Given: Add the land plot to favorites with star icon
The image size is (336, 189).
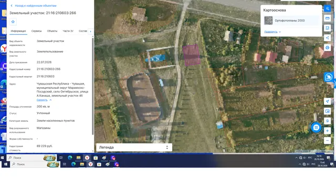Looking at the screenshot, I should [13, 22].
